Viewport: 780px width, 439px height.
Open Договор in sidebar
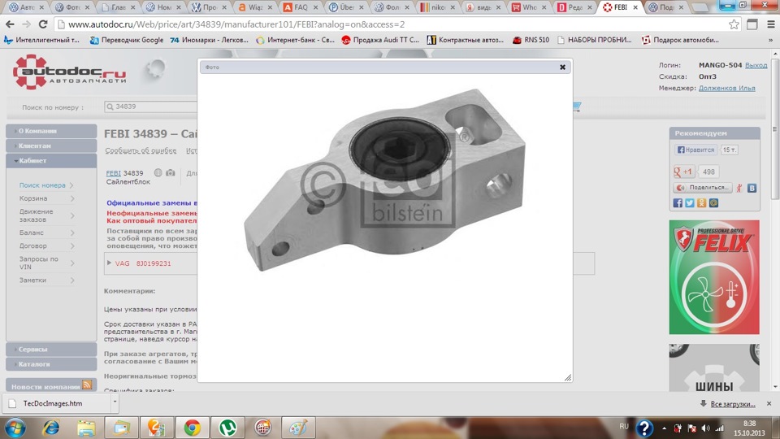point(32,246)
